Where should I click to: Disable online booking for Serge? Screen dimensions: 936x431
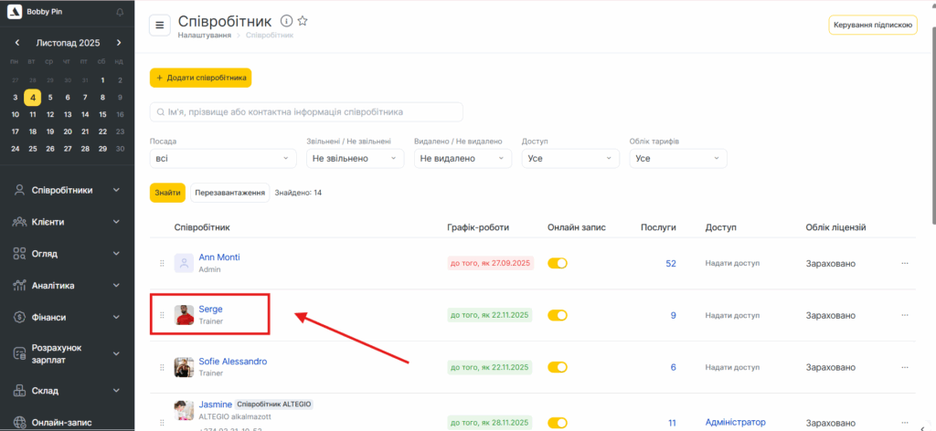558,315
